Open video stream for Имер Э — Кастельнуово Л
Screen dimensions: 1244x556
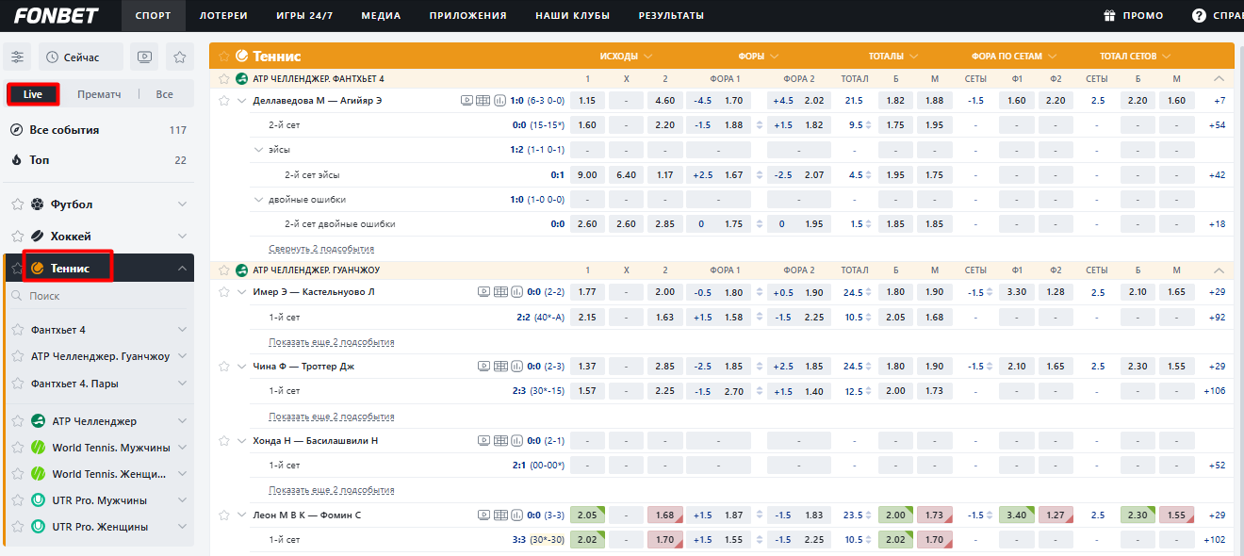pos(483,292)
